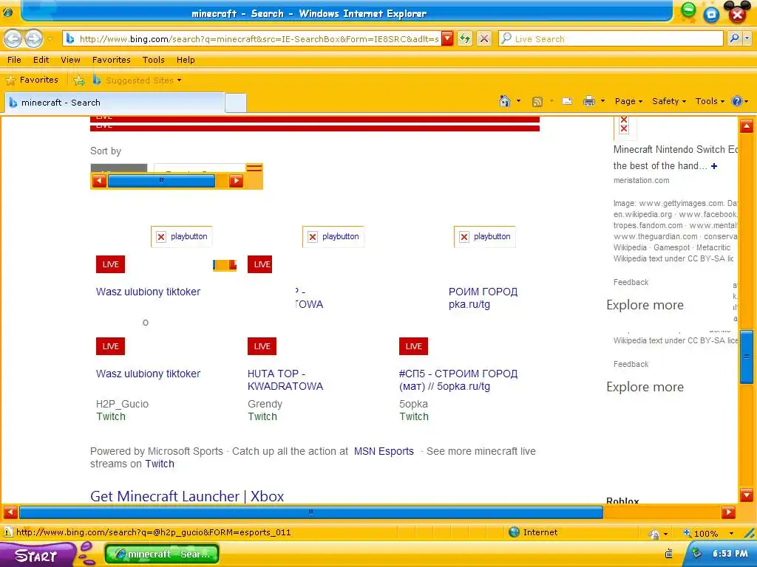Click the page vertical scrollbar up arrow

(x=747, y=126)
